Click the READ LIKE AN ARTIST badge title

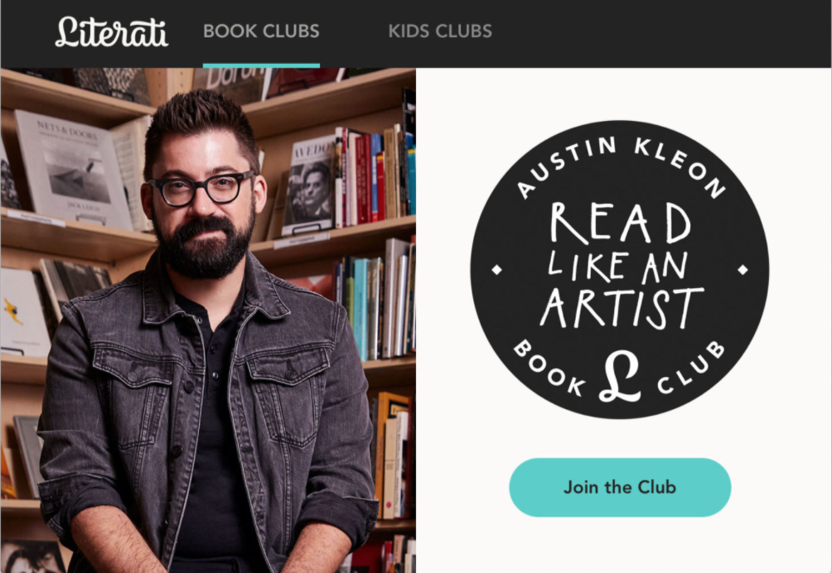621,265
